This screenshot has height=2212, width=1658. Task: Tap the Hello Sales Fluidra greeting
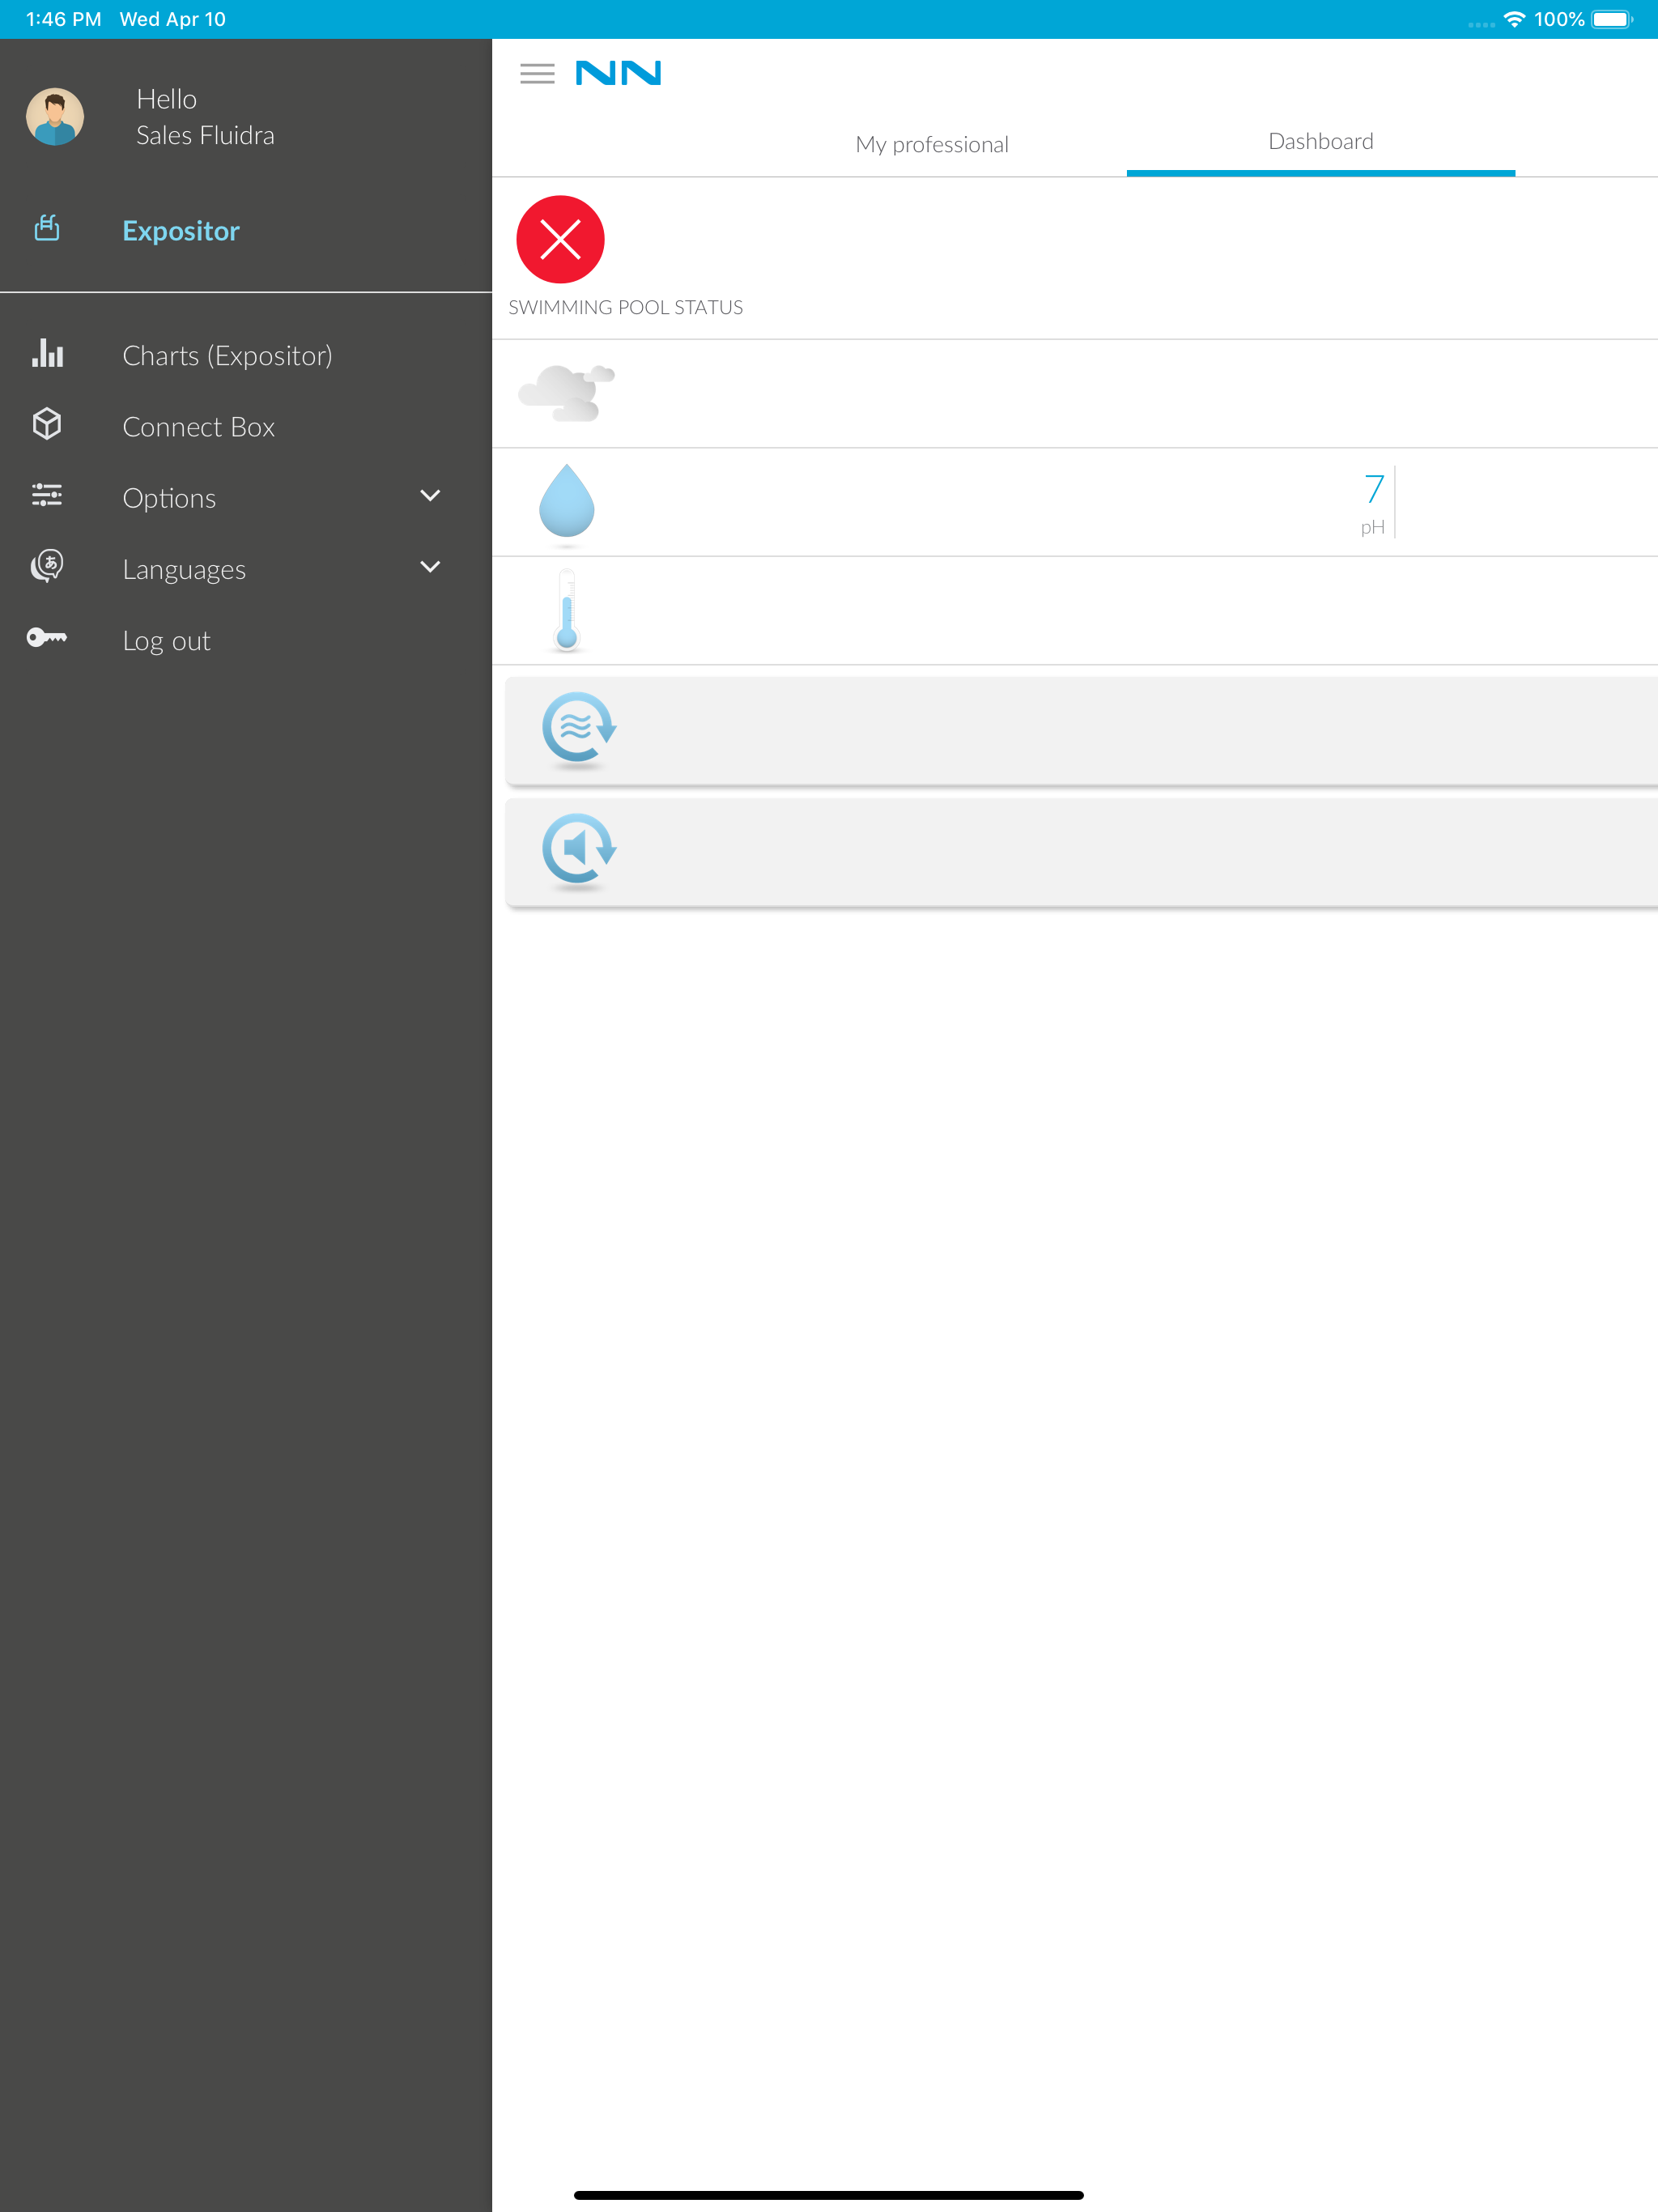205,117
